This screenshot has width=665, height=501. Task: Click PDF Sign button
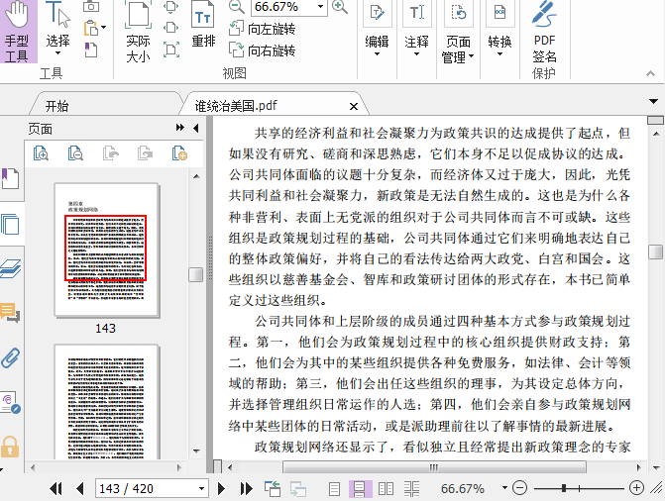pyautogui.click(x=544, y=33)
